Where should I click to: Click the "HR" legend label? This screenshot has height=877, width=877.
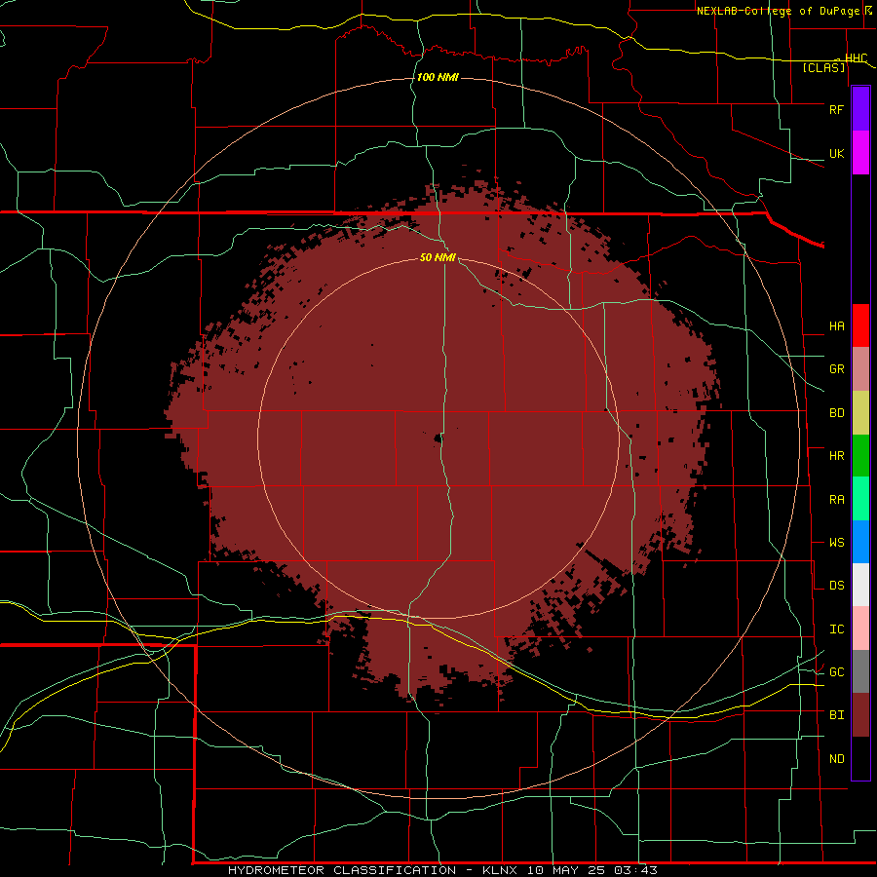click(836, 456)
